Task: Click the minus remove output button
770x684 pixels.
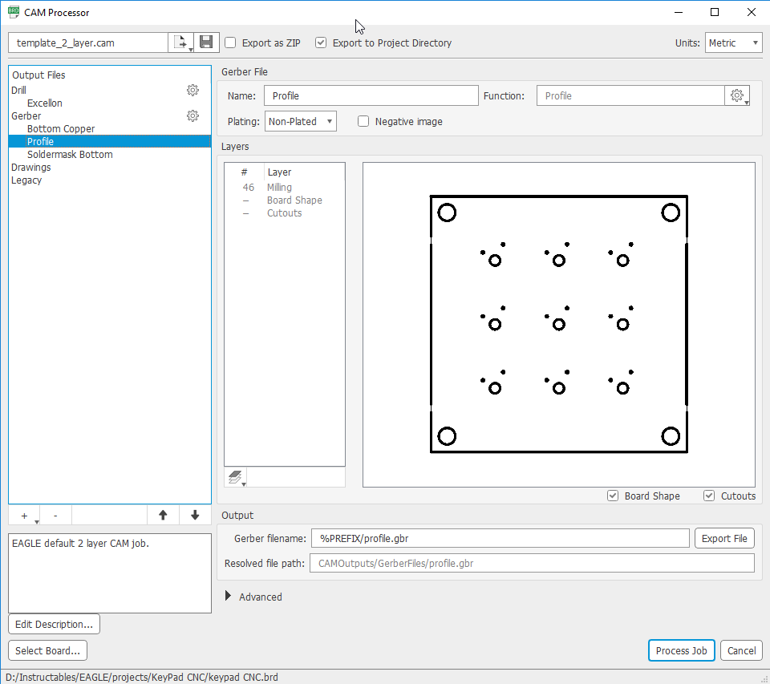Action: (55, 515)
